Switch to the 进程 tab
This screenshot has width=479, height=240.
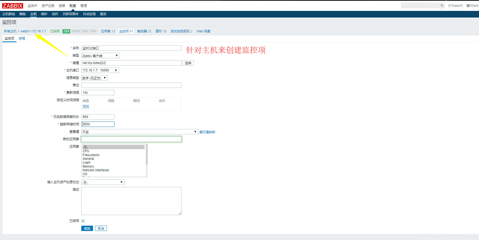pos(22,38)
